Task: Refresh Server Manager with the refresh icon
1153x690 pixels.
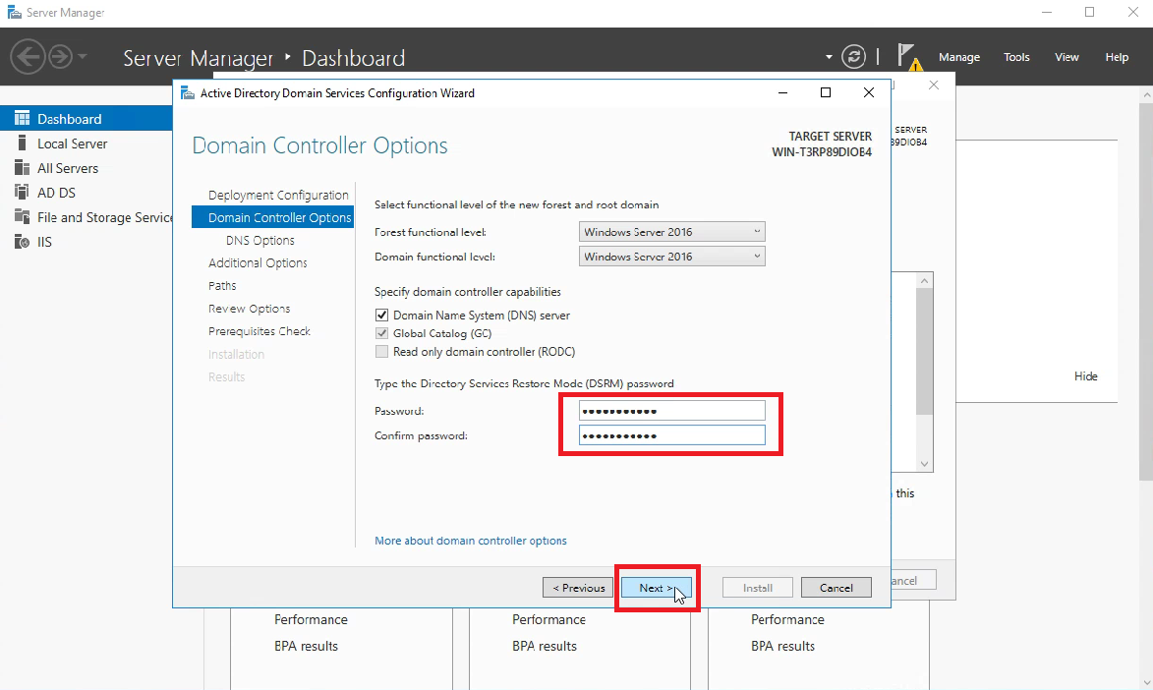Action: tap(853, 57)
